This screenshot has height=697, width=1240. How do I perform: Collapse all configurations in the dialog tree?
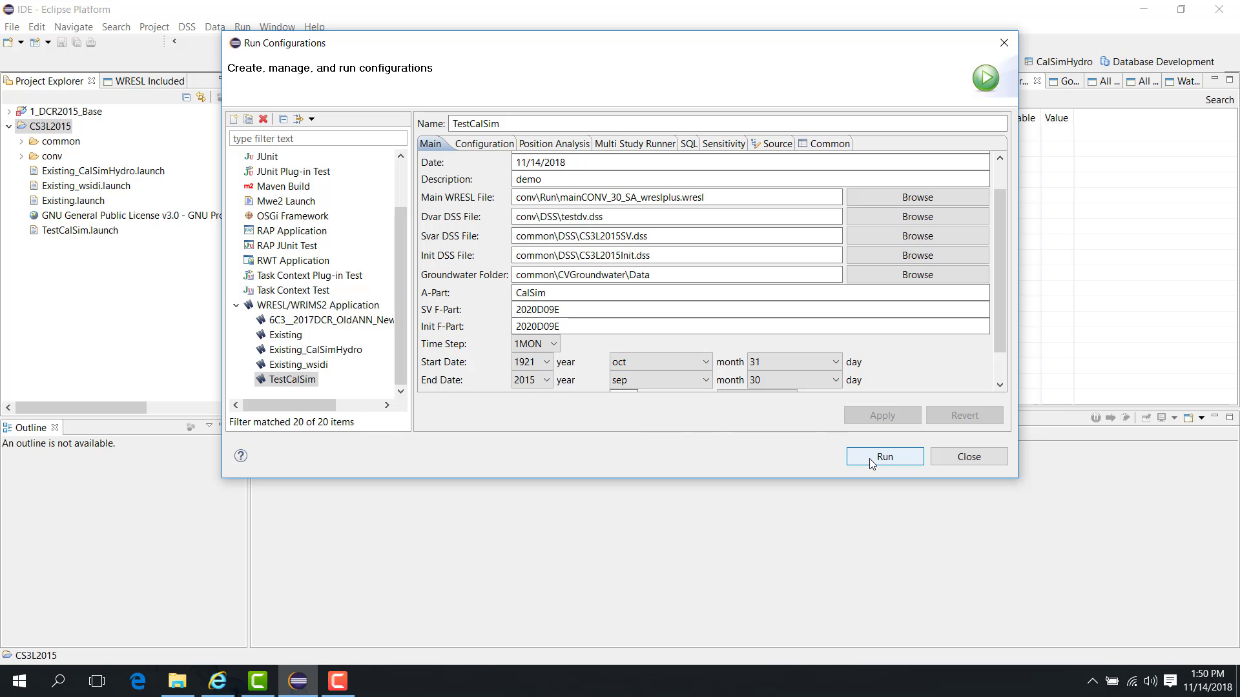[283, 119]
